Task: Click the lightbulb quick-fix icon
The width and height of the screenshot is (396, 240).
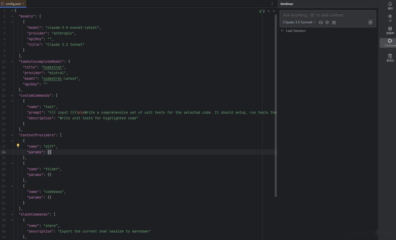Action: point(18,145)
